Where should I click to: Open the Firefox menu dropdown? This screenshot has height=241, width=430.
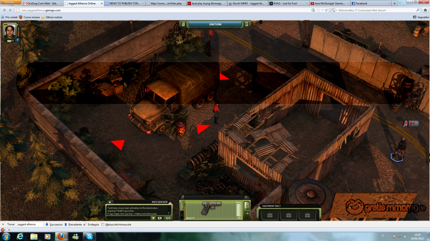click(x=9, y=3)
